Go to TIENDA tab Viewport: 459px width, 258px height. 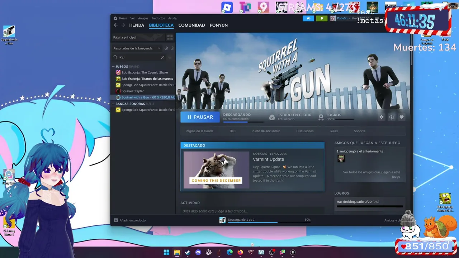point(136,25)
